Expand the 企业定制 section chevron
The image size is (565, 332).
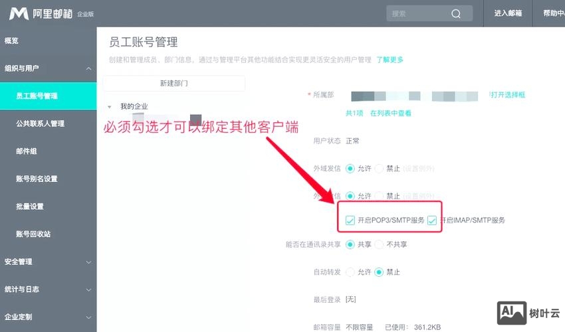coord(88,317)
